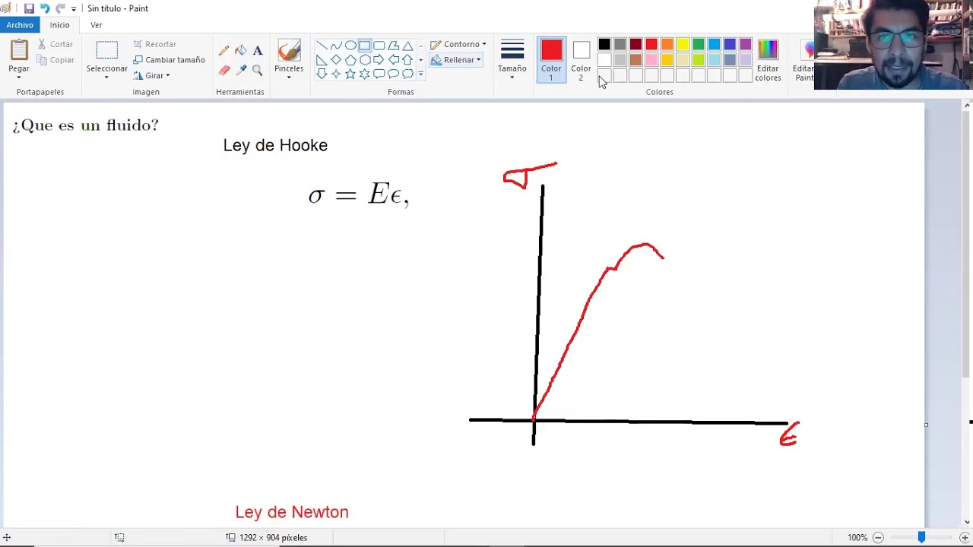Choose the Triangle shape
This screenshot has height=547, width=973.
[408, 46]
